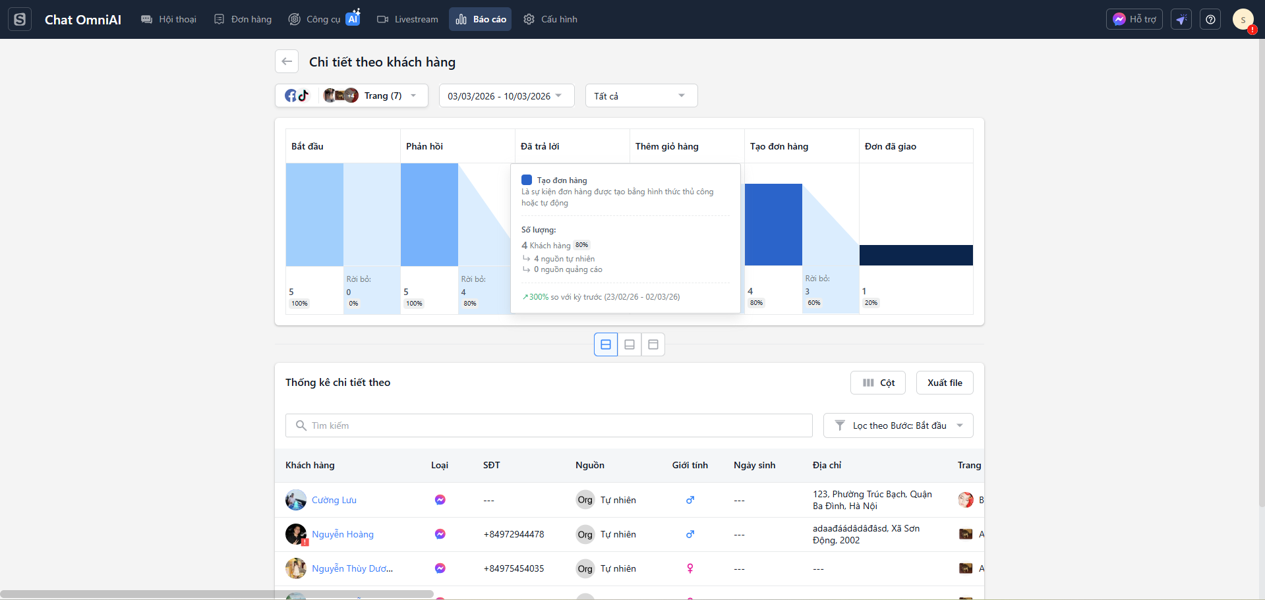Click the blue Phản hồi funnel bar

pyautogui.click(x=429, y=215)
